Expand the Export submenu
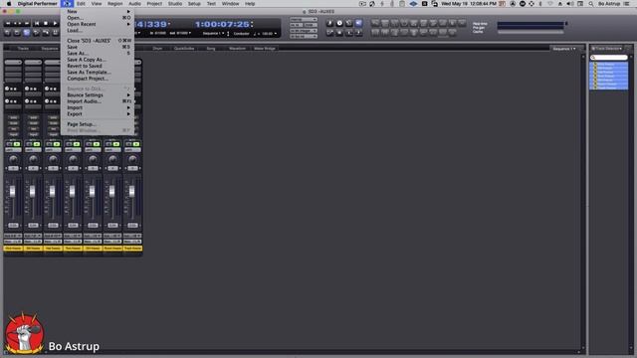Image resolution: width=637 pixels, height=358 pixels. click(98, 114)
